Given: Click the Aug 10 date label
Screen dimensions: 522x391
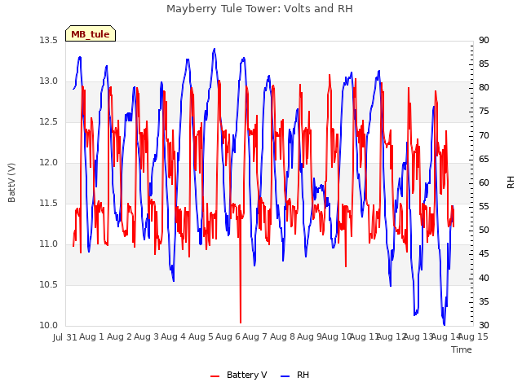Looking at the screenshot, I should 336,336.
